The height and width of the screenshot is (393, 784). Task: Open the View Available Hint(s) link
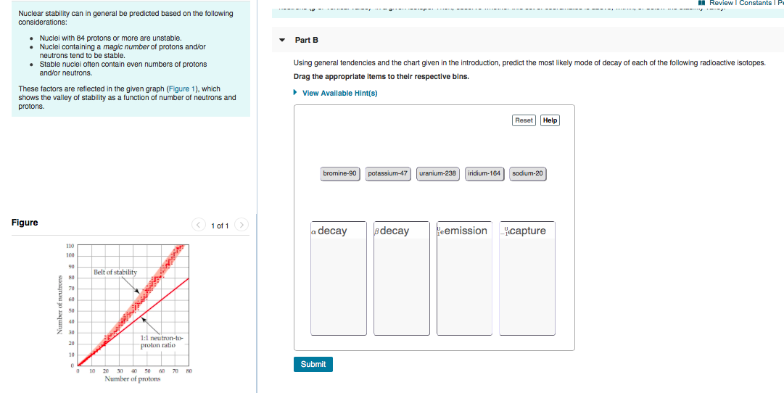tap(339, 93)
